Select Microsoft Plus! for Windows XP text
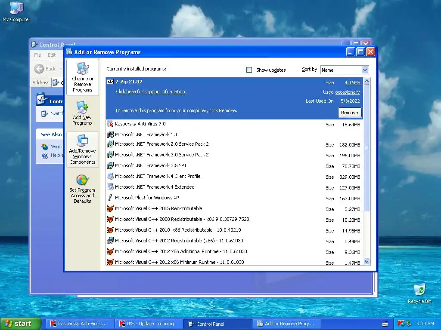This screenshot has height=330, width=441. point(147,198)
